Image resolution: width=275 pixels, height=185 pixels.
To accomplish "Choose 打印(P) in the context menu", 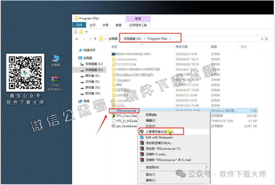I will (x=150, y=126).
